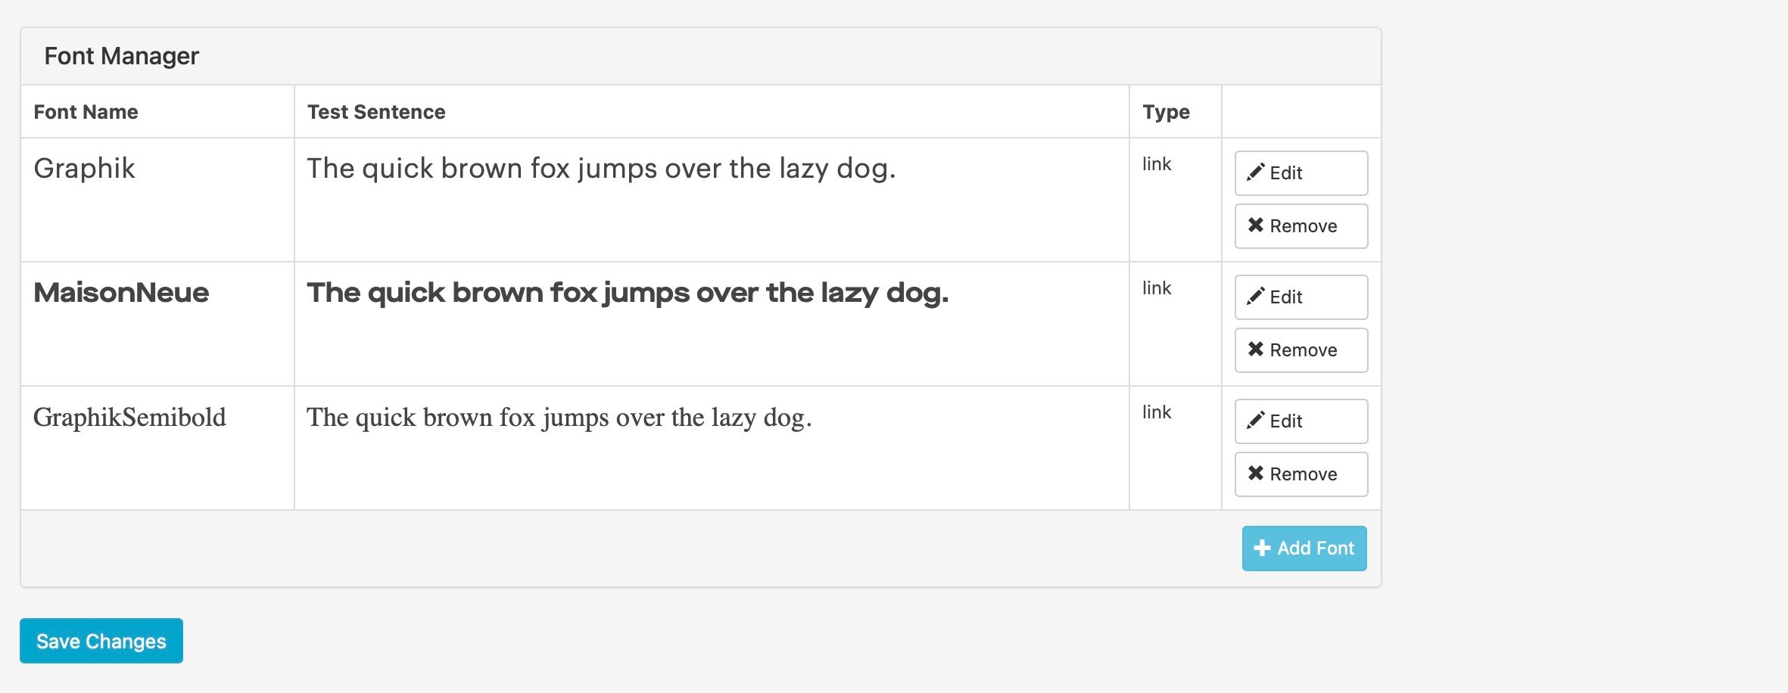1788x693 pixels.
Task: Click the pencil icon in MaisonNeue's Edit button
Action: coord(1255,297)
